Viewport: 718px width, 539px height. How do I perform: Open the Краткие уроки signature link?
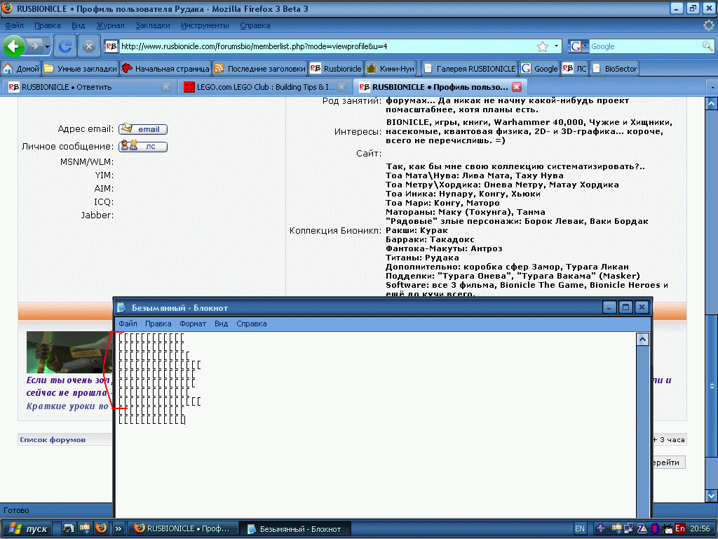coord(68,406)
